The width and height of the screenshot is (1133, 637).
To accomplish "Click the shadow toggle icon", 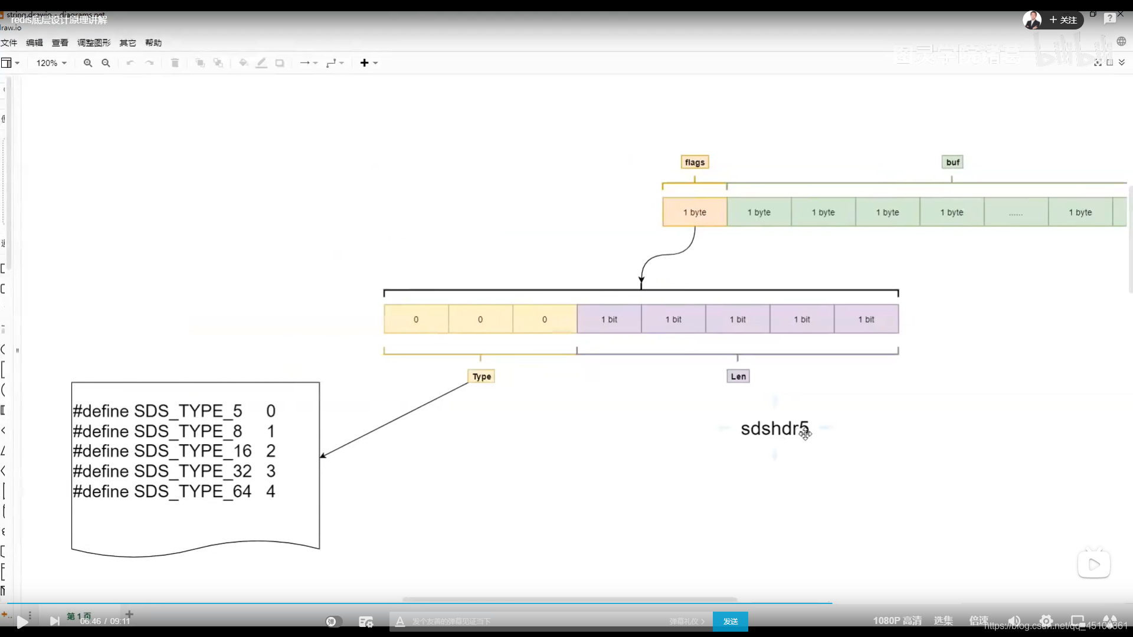I will [280, 63].
